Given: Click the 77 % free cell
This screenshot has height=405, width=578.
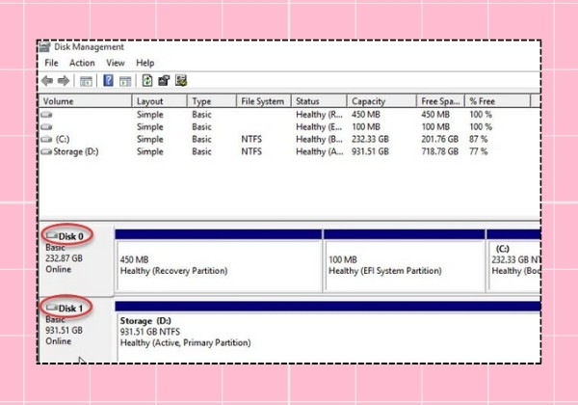Looking at the screenshot, I should coord(479,151).
